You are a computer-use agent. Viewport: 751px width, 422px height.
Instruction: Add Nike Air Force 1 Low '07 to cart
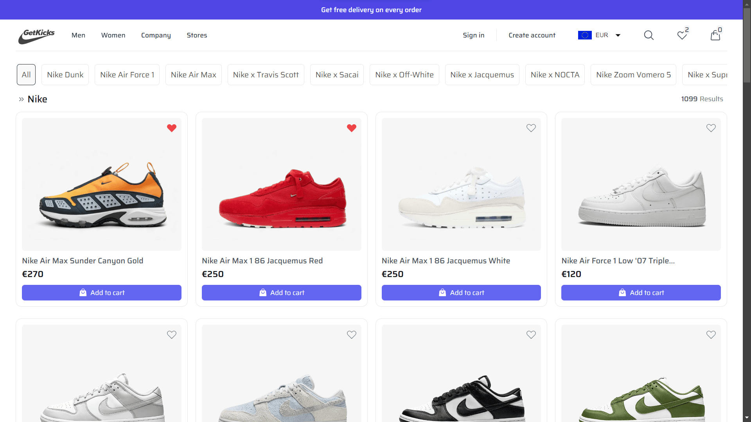point(641,293)
